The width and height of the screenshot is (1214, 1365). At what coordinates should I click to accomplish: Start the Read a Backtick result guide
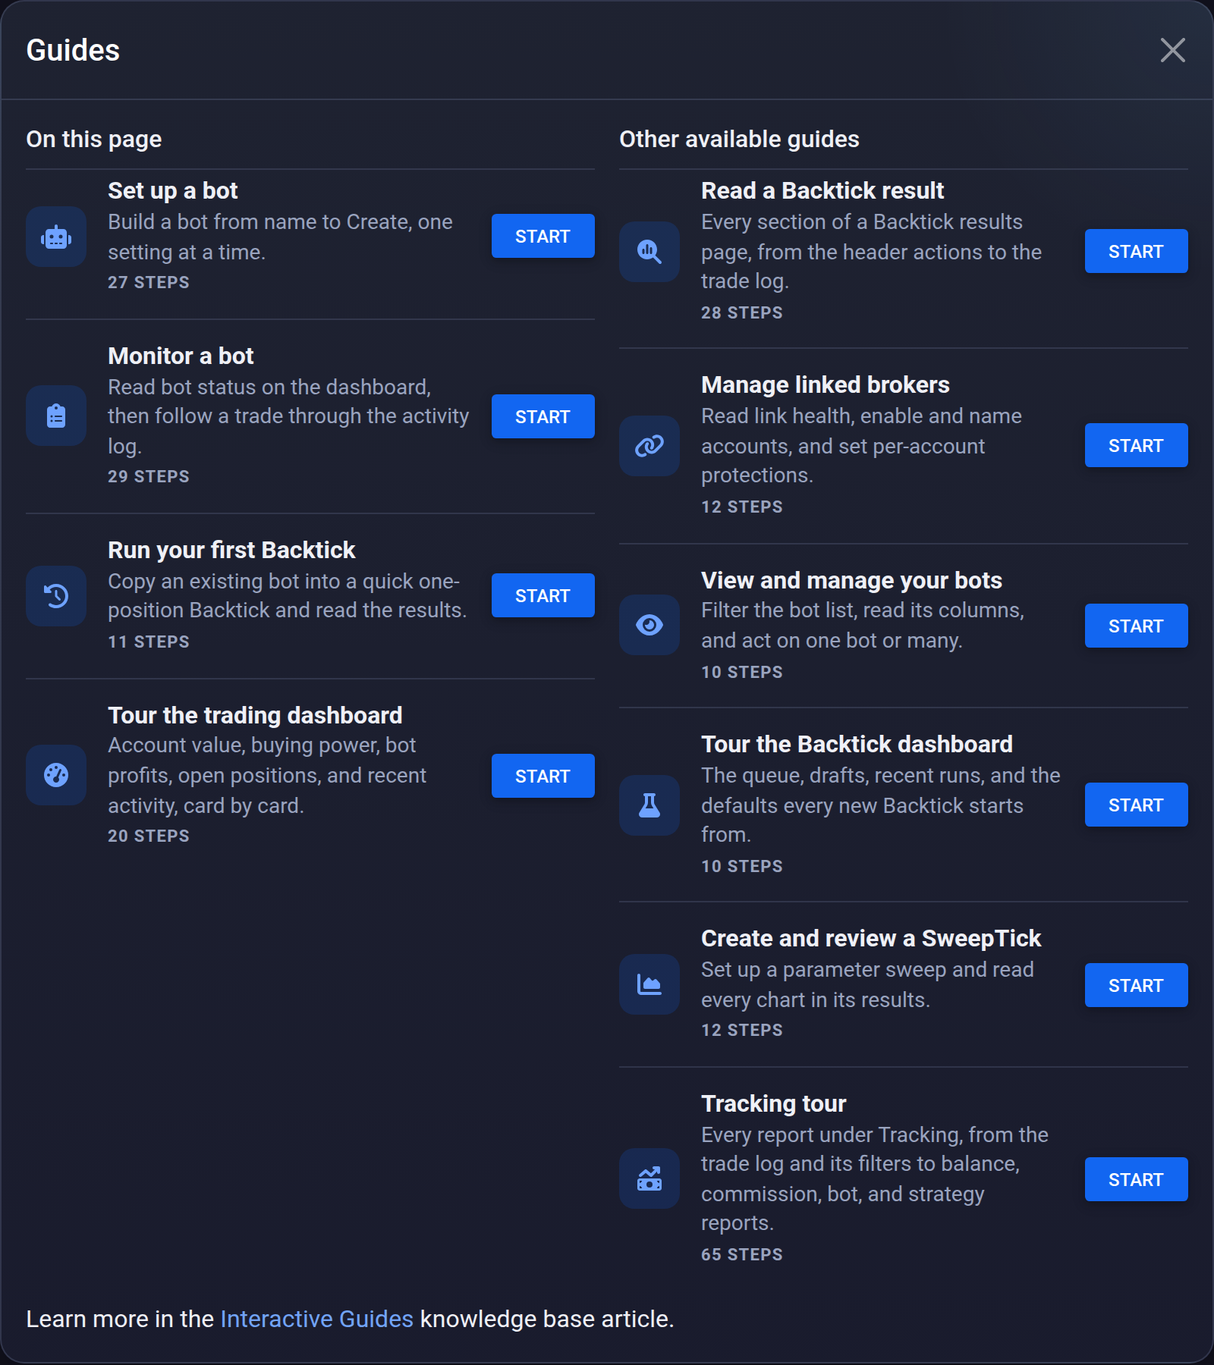[x=1137, y=251]
